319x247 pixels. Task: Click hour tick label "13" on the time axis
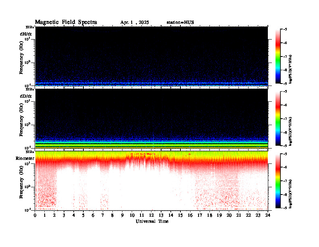click(x=161, y=216)
